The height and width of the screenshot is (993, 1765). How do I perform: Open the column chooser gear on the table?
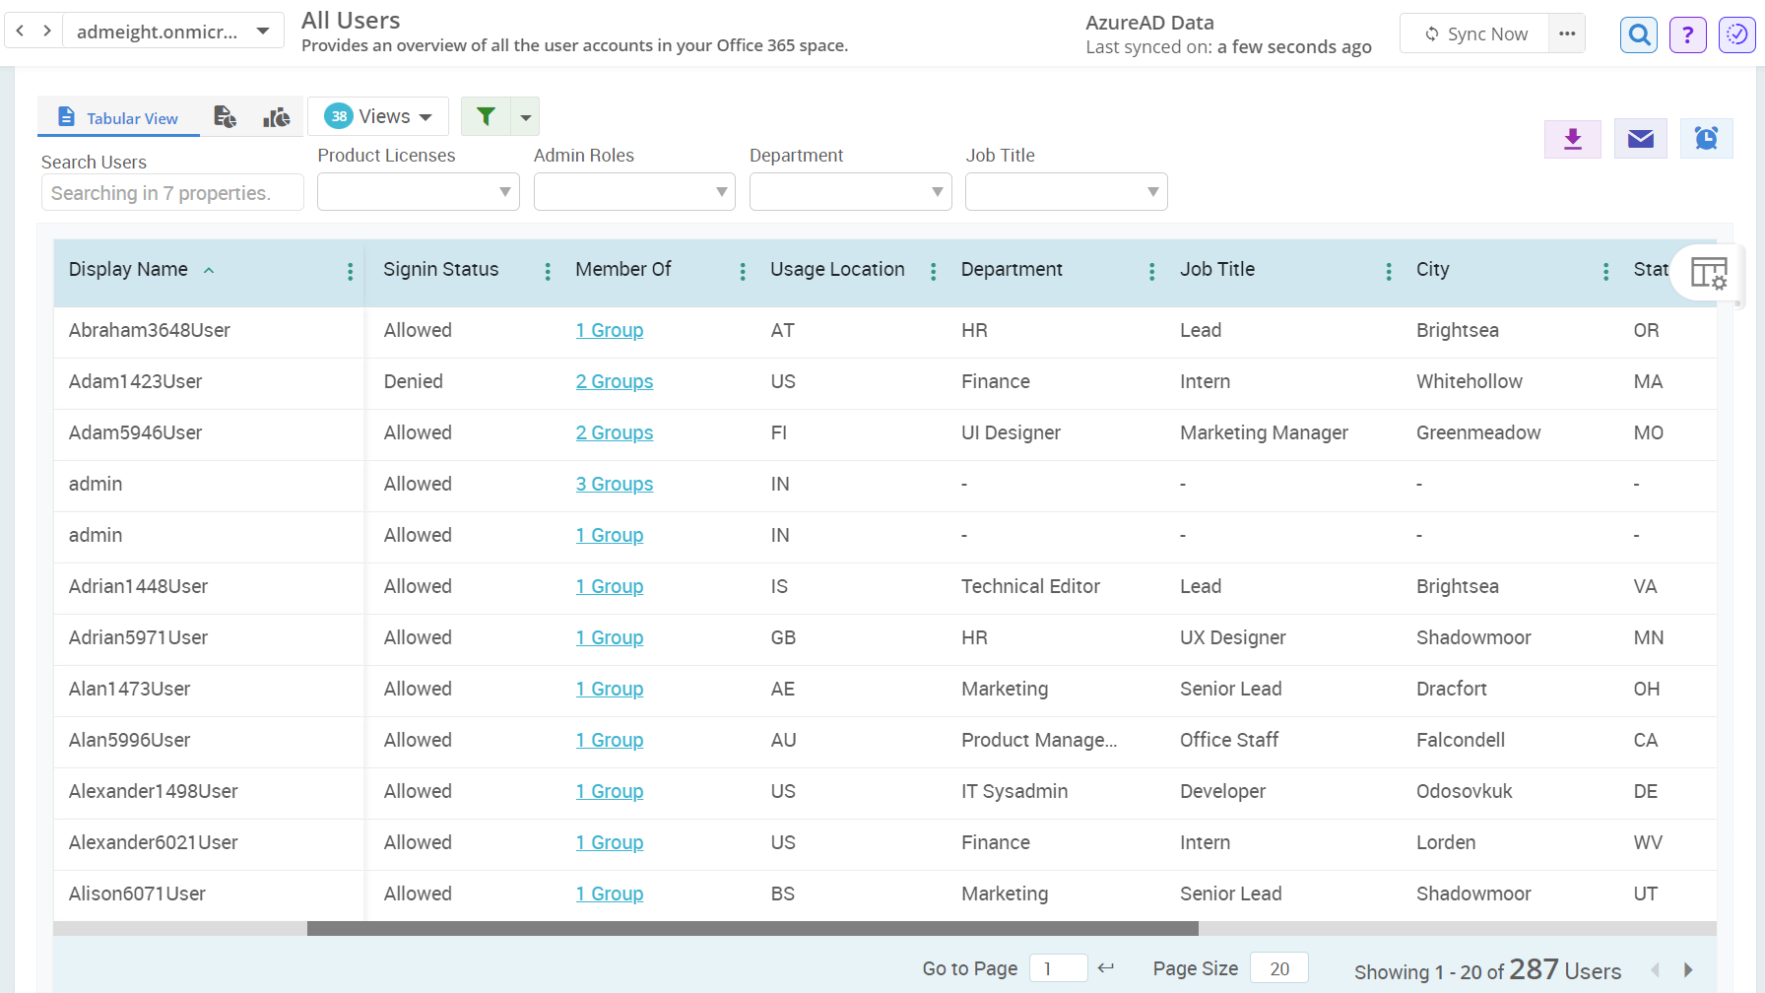(x=1709, y=273)
